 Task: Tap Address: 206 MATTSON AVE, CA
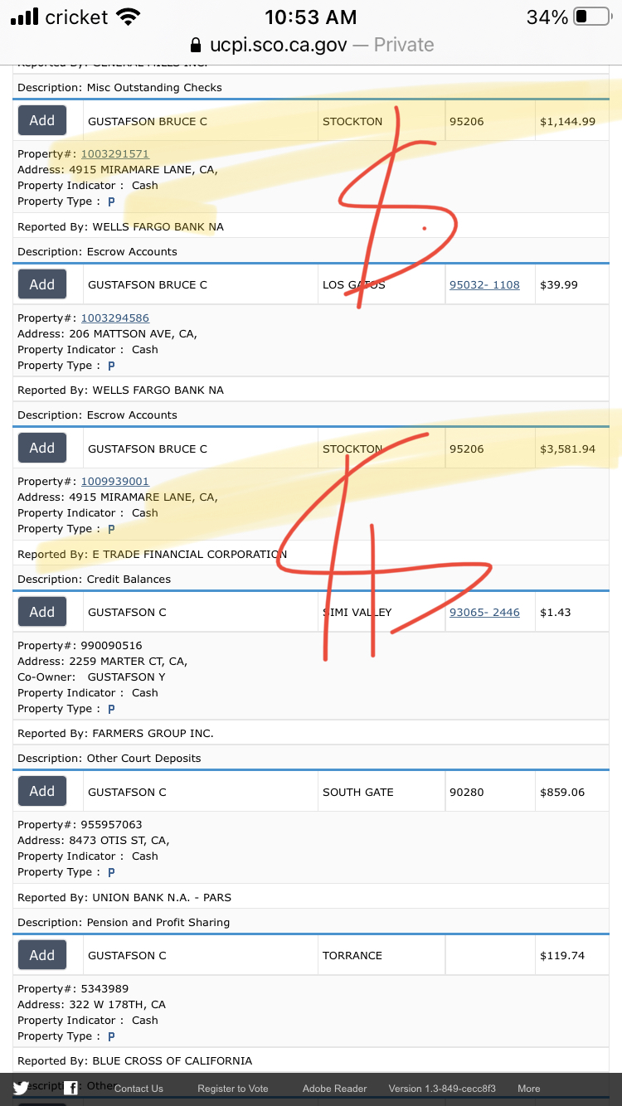pyautogui.click(x=108, y=334)
